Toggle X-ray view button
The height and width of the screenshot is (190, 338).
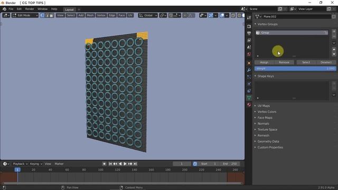click(233, 15)
